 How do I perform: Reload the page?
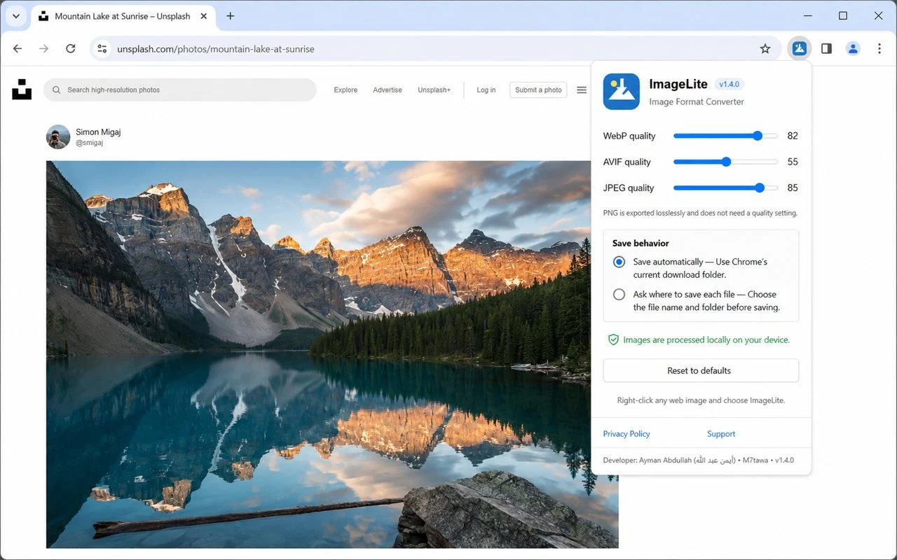pyautogui.click(x=70, y=48)
